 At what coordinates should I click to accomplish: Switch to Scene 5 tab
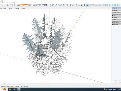(17, 9)
